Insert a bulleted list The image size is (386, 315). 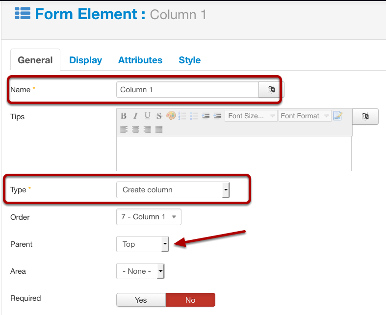click(194, 116)
